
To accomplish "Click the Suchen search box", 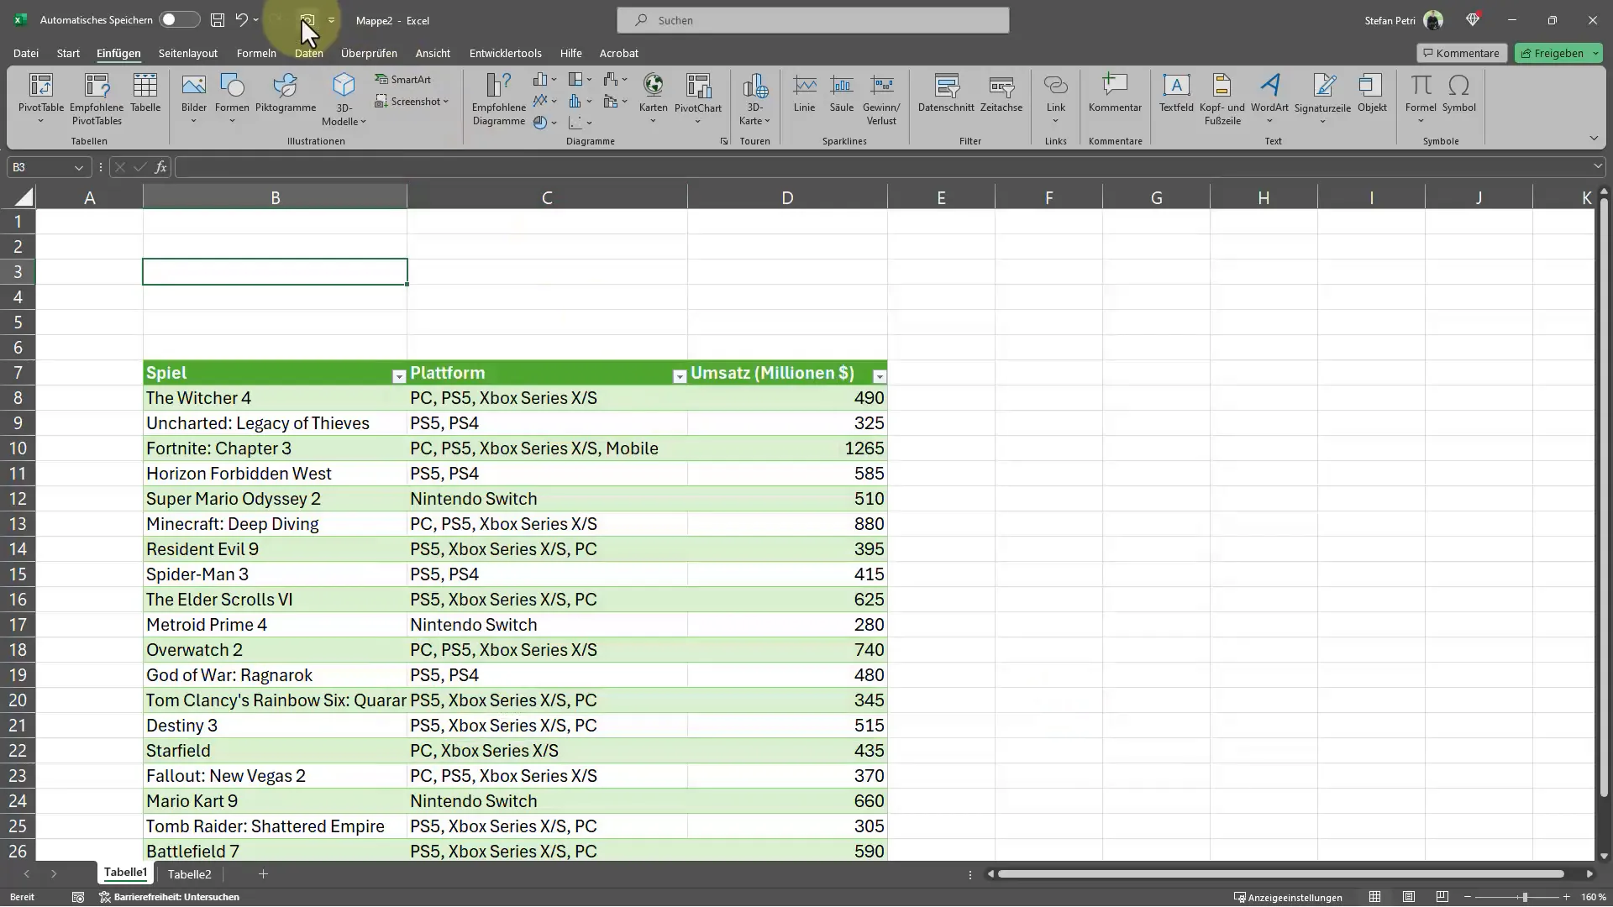I will coord(812,20).
